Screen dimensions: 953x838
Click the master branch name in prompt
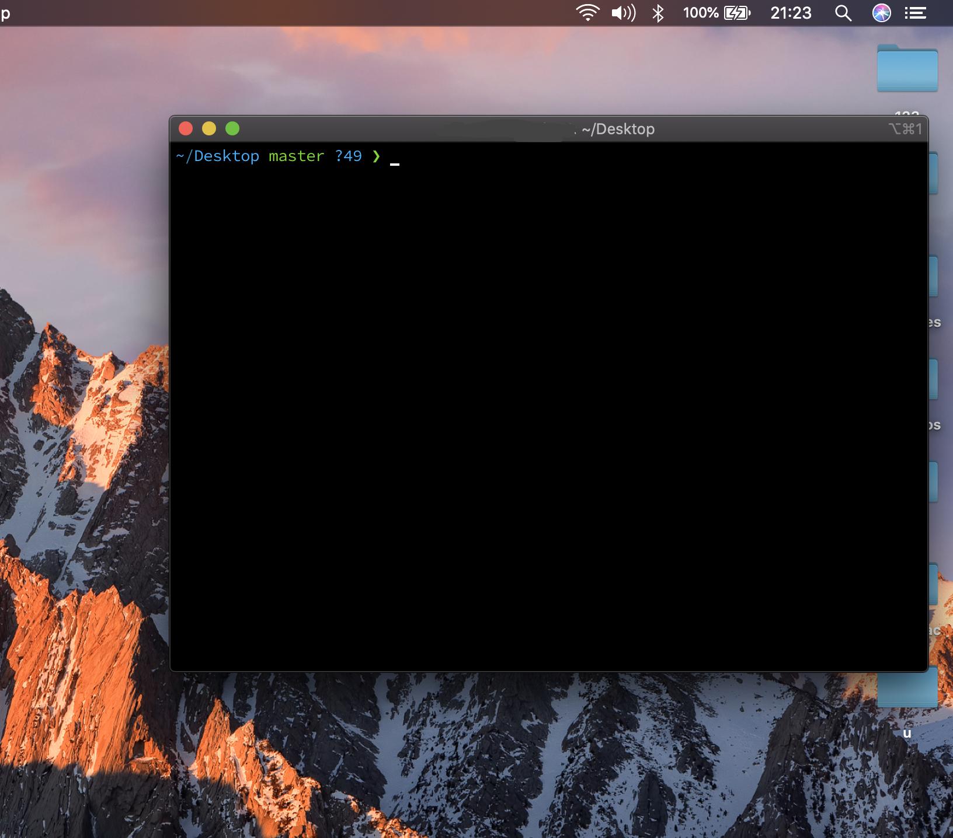click(296, 156)
